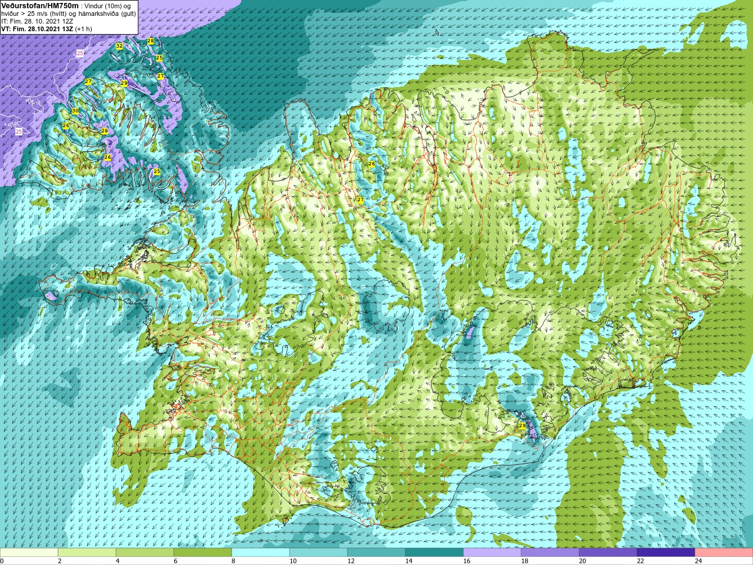Viewport: 753px width, 565px height.
Task: Click the 12–14 m/s teal legend swatch
Action: [376, 553]
